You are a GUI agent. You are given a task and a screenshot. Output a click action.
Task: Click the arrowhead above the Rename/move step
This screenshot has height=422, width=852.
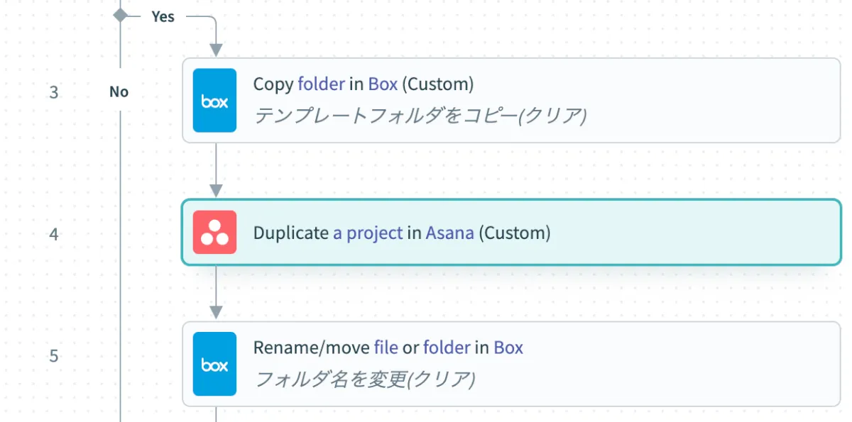click(x=216, y=312)
